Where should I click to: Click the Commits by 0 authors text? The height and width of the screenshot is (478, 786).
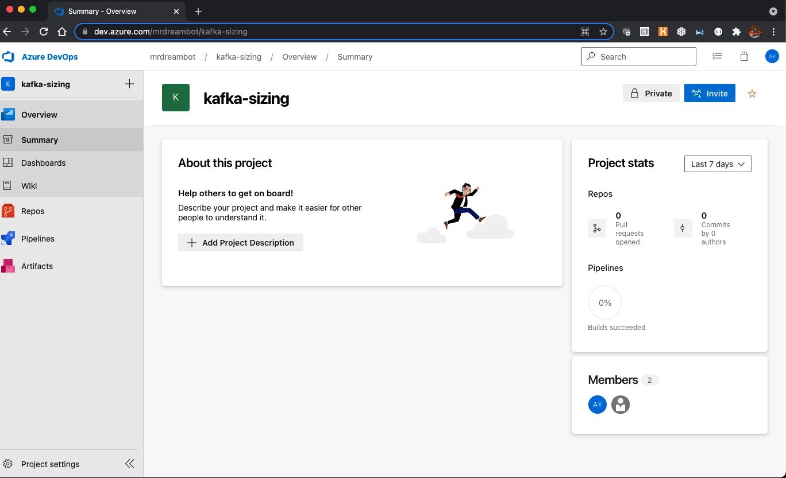715,234
